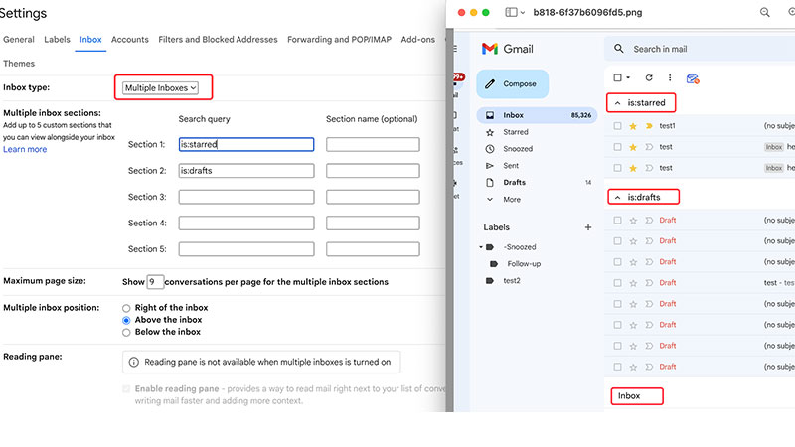This screenshot has height=447, width=795.
Task: Switch to the General settings tab
Action: coord(19,40)
